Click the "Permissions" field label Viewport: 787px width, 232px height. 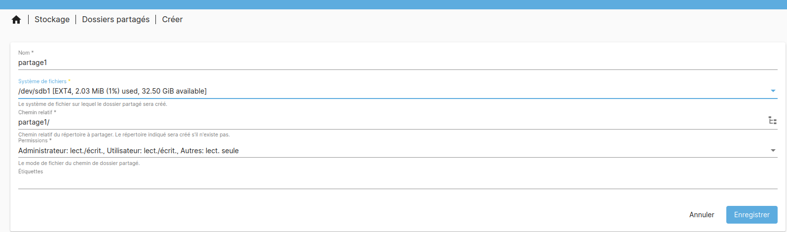[x=35, y=140]
